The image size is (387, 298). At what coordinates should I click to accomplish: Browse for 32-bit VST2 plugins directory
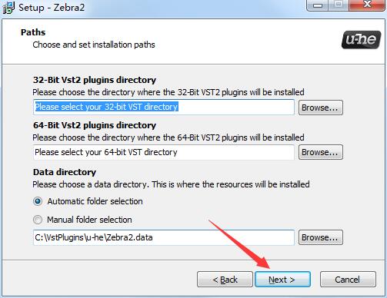pyautogui.click(x=321, y=108)
